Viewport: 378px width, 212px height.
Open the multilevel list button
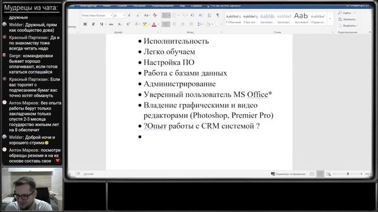184,15
